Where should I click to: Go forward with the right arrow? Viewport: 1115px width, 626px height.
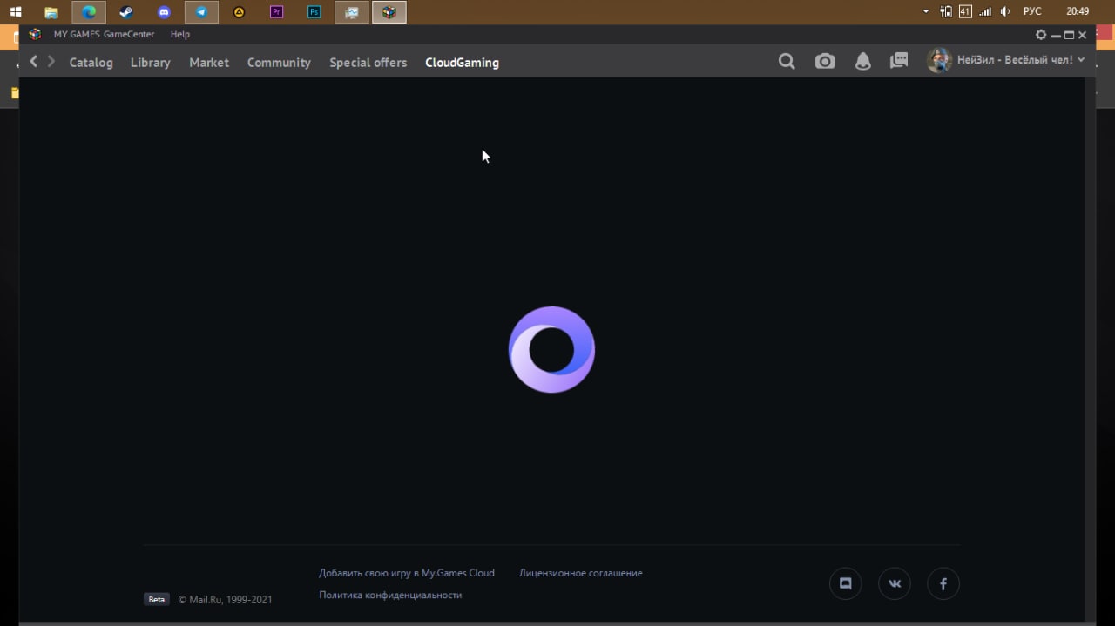51,61
